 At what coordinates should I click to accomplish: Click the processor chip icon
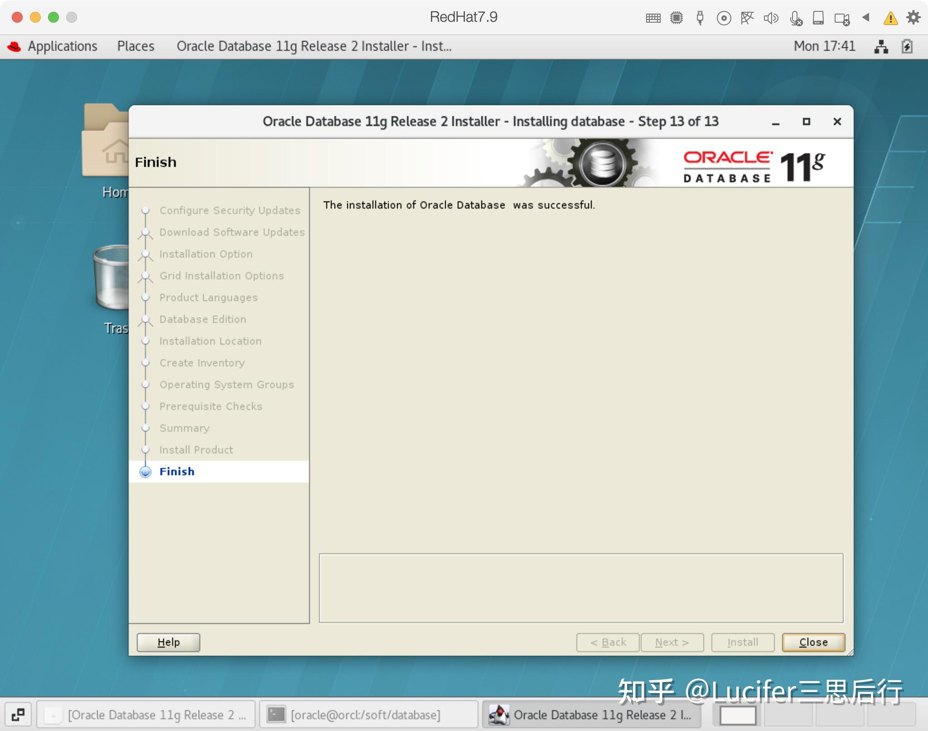point(677,17)
